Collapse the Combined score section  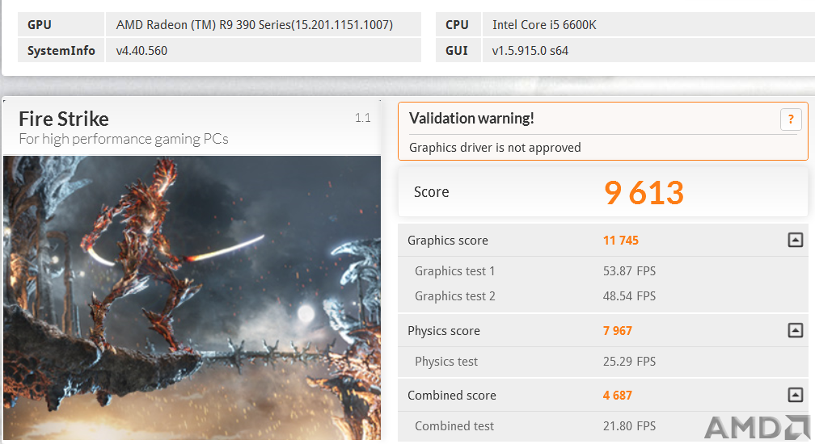796,395
